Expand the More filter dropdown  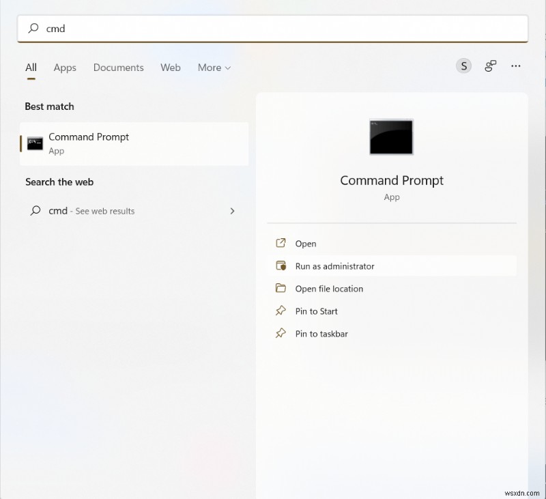(214, 68)
